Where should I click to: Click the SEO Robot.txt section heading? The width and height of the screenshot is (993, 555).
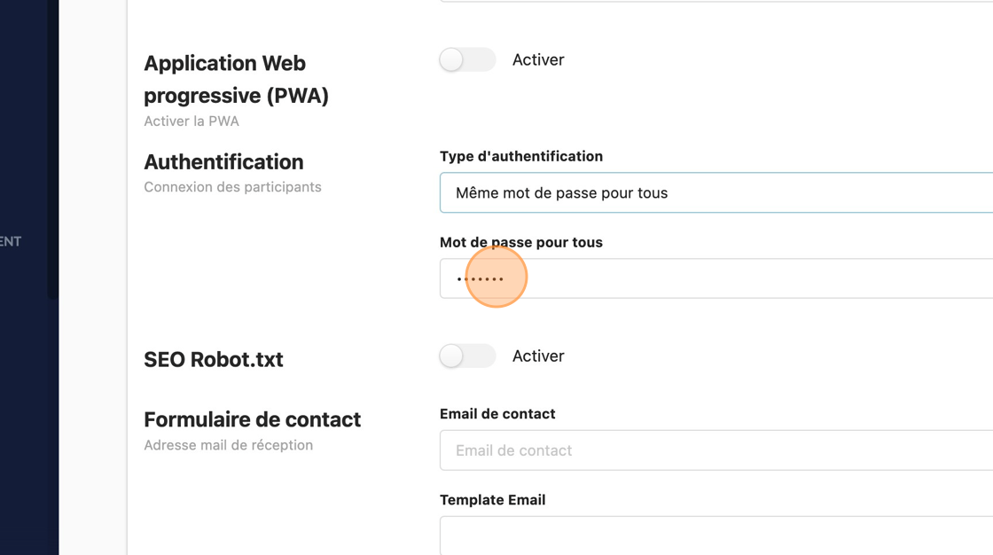click(x=214, y=360)
